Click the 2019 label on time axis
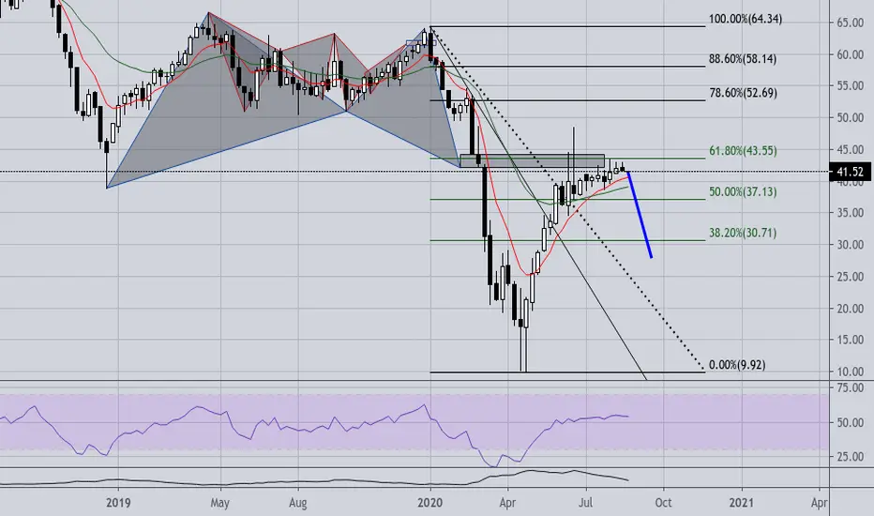The image size is (874, 516). click(x=118, y=503)
